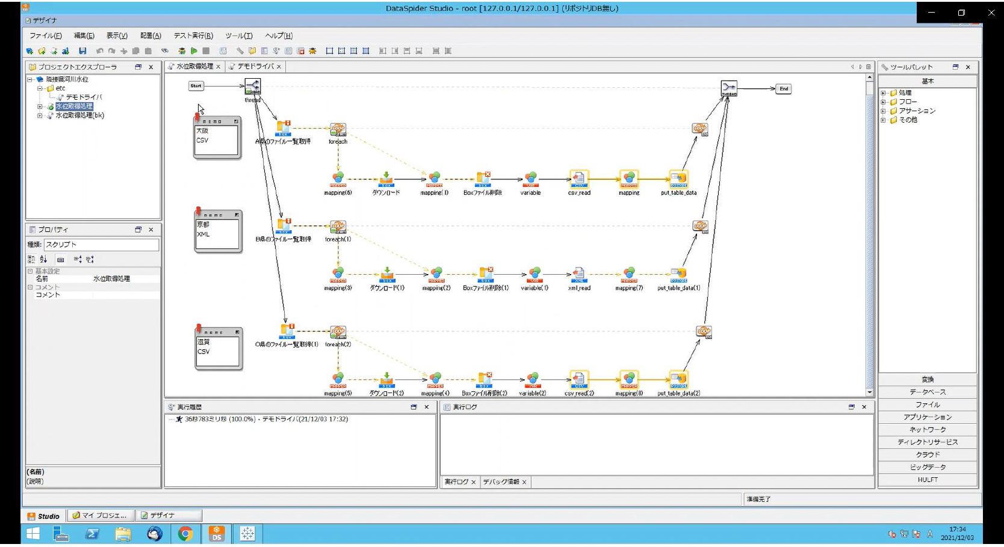This screenshot has height=547, width=1004.
Task: Click the csv_read component icon
Action: [578, 179]
